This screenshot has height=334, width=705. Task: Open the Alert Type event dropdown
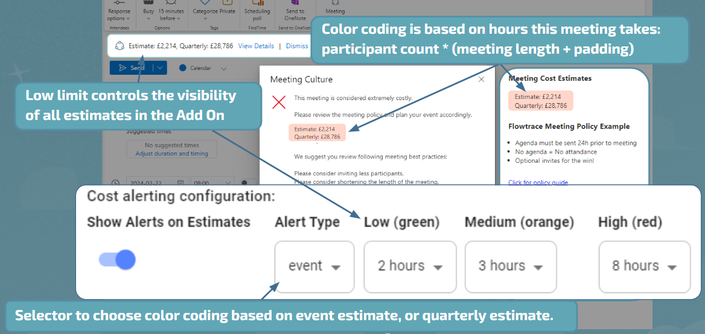(314, 266)
